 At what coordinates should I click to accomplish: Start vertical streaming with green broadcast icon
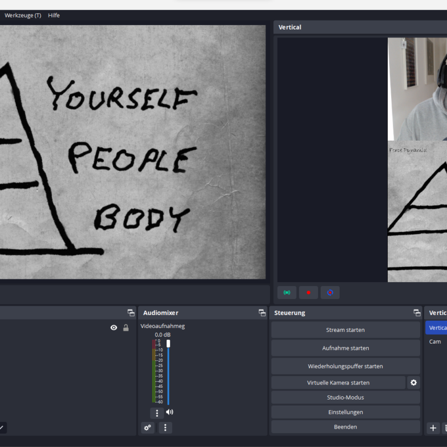[287, 292]
